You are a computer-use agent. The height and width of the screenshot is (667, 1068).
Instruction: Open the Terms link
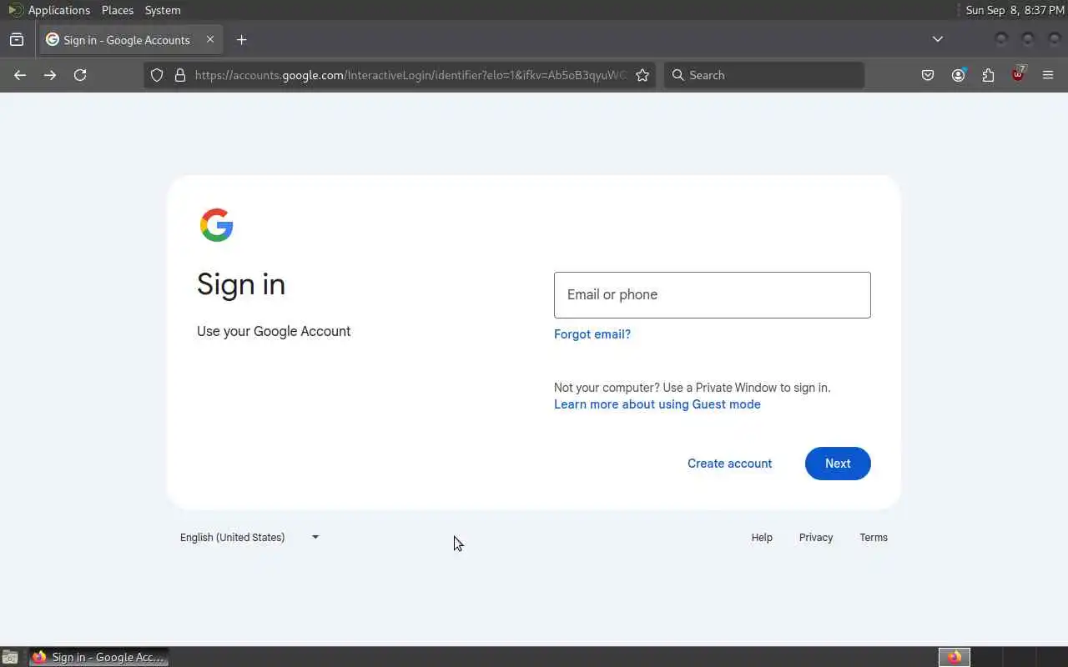[874, 538]
